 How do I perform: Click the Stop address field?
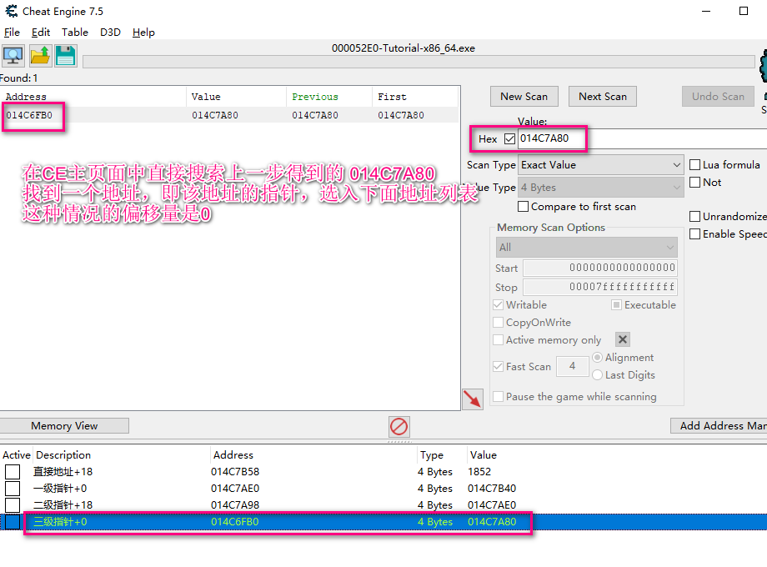601,287
